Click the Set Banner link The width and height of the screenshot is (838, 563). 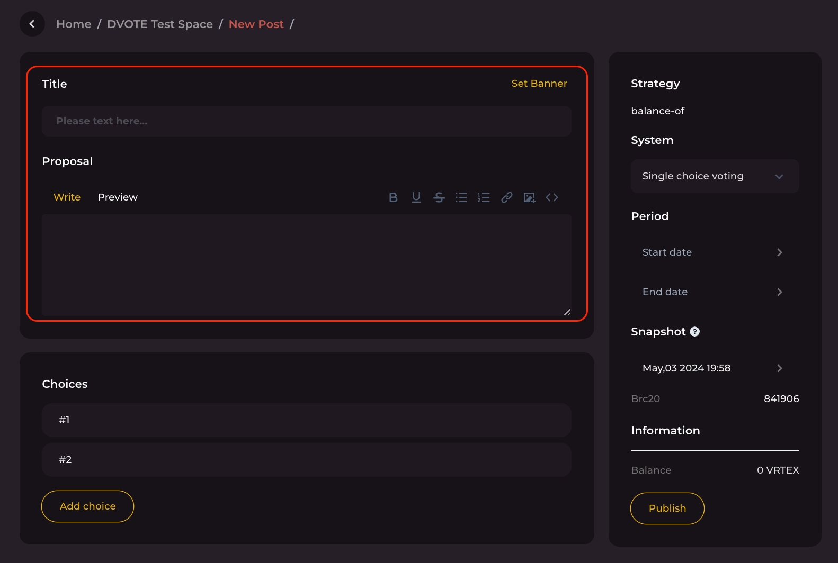point(539,84)
